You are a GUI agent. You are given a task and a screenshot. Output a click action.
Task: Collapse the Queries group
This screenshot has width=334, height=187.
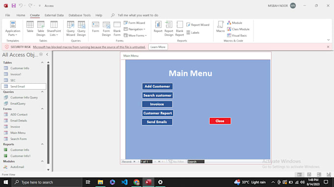42,92
